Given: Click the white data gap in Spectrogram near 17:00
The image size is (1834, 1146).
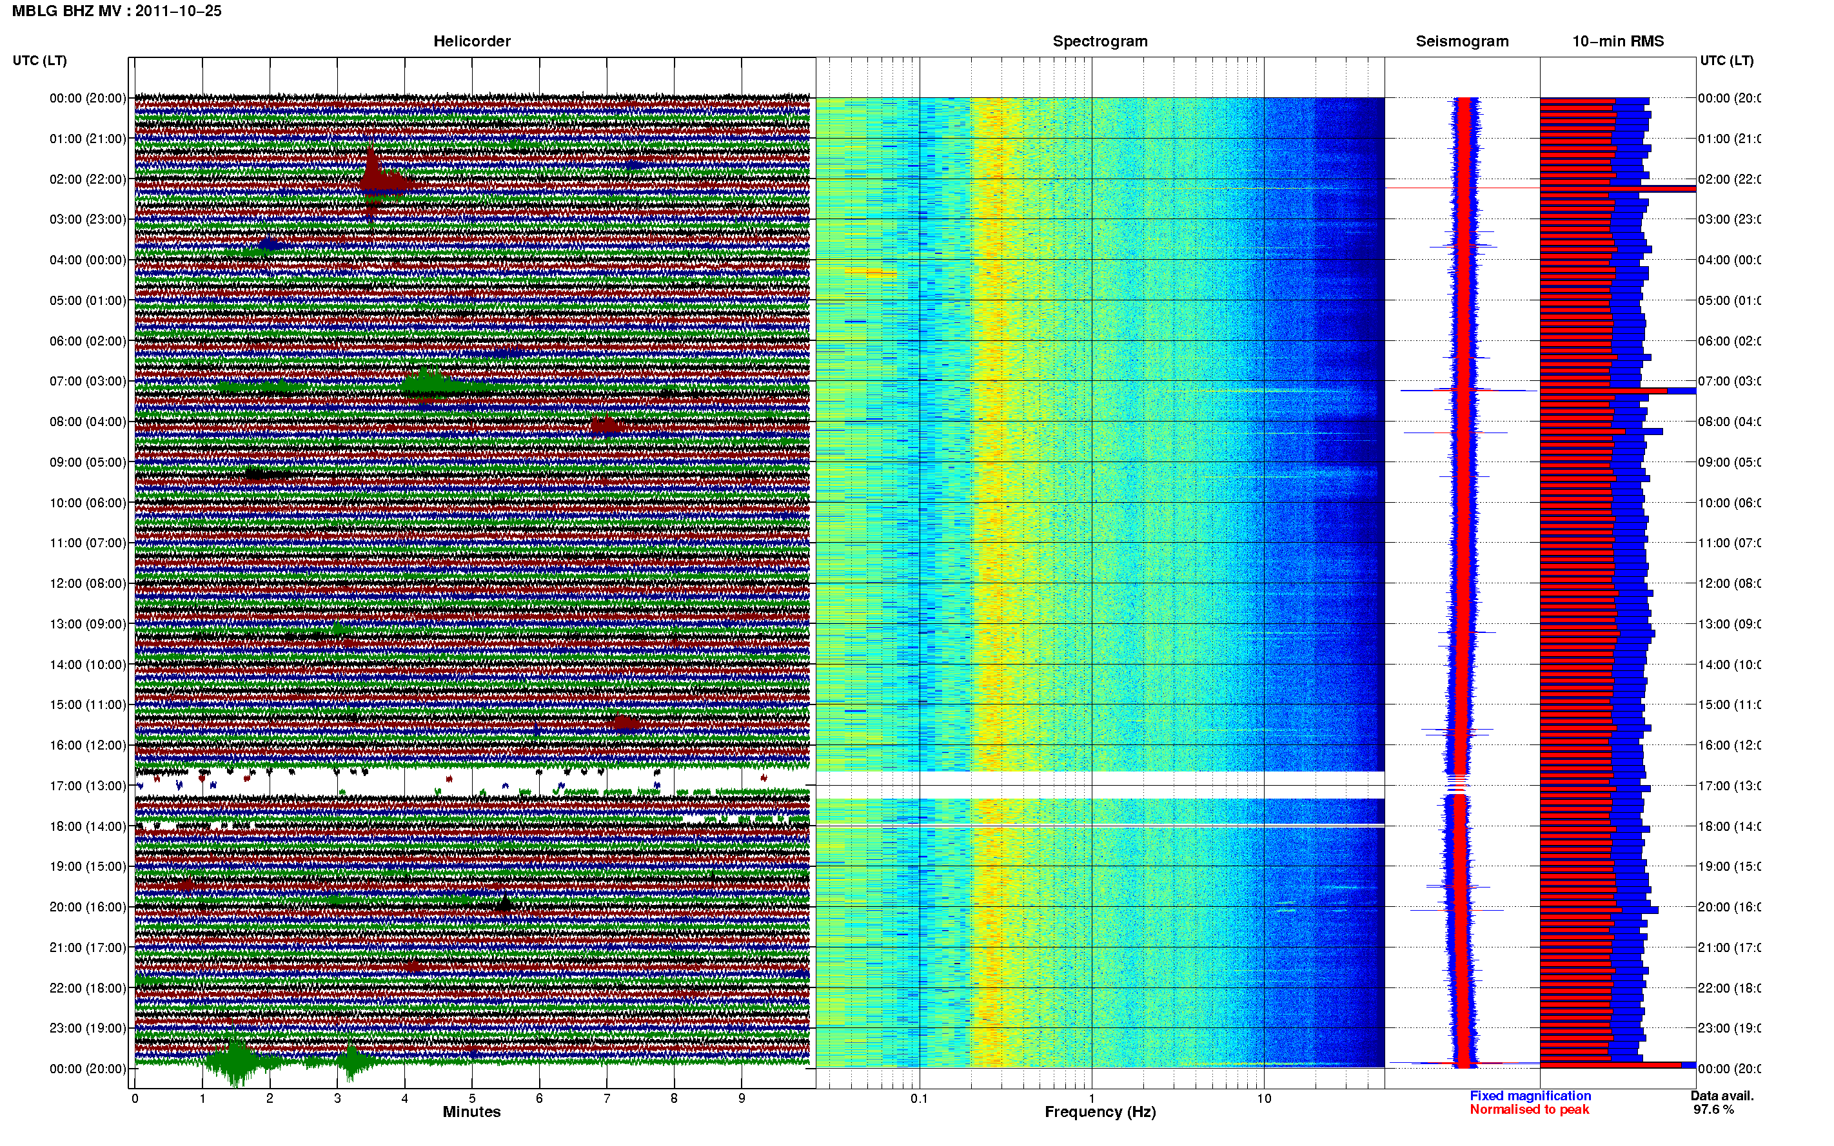Looking at the screenshot, I should pos(1100,785).
